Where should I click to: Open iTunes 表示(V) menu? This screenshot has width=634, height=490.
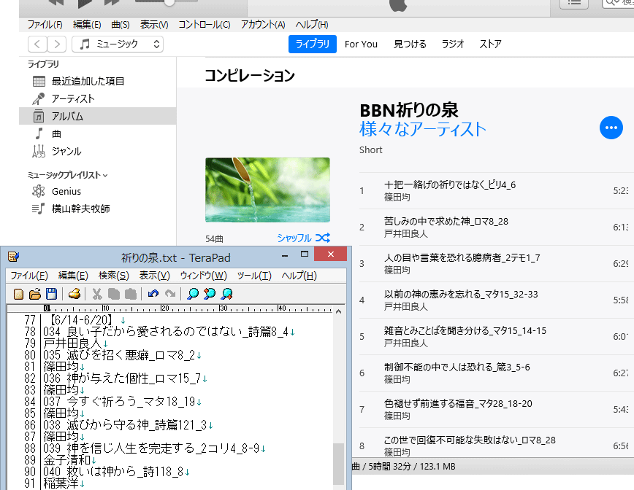coord(154,25)
